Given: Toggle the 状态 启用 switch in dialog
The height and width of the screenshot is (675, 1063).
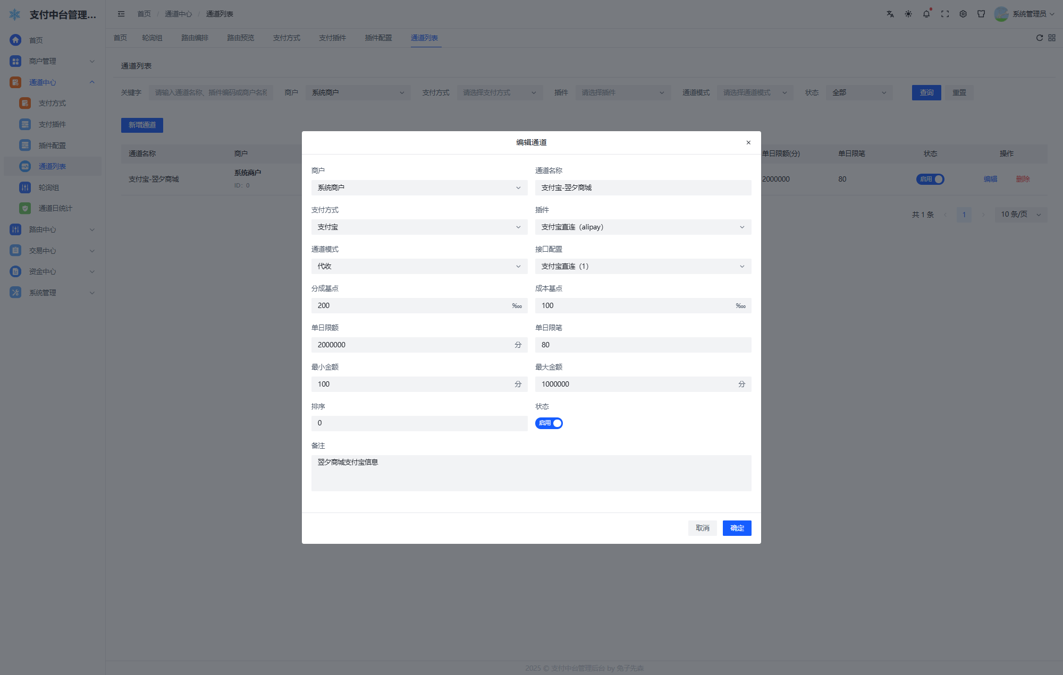Looking at the screenshot, I should pos(549,423).
